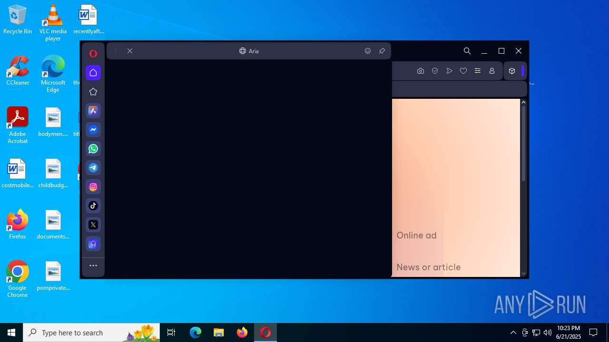609x342 pixels.
Task: Open Opera tab search magnifier
Action: 467,51
